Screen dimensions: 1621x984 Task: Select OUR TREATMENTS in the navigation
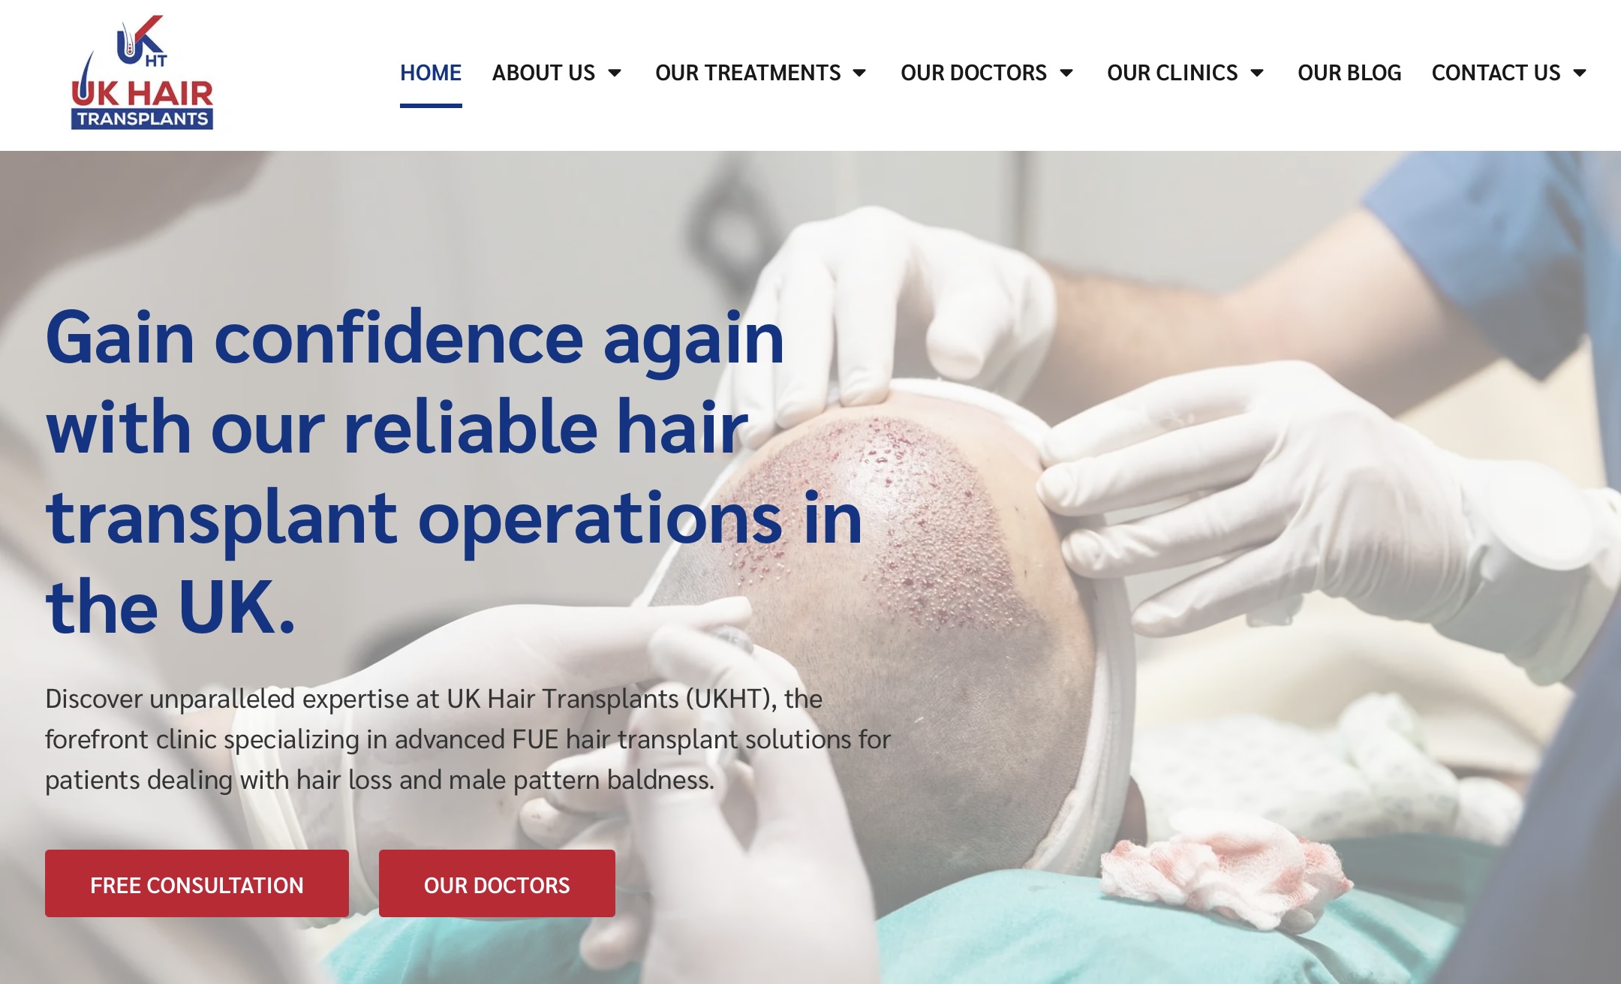(x=747, y=73)
